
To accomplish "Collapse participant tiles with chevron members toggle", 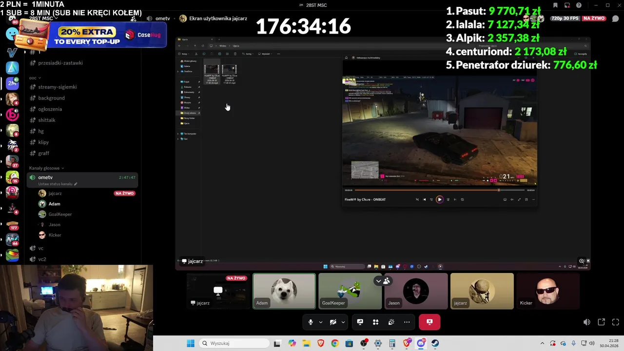I will 382,281.
